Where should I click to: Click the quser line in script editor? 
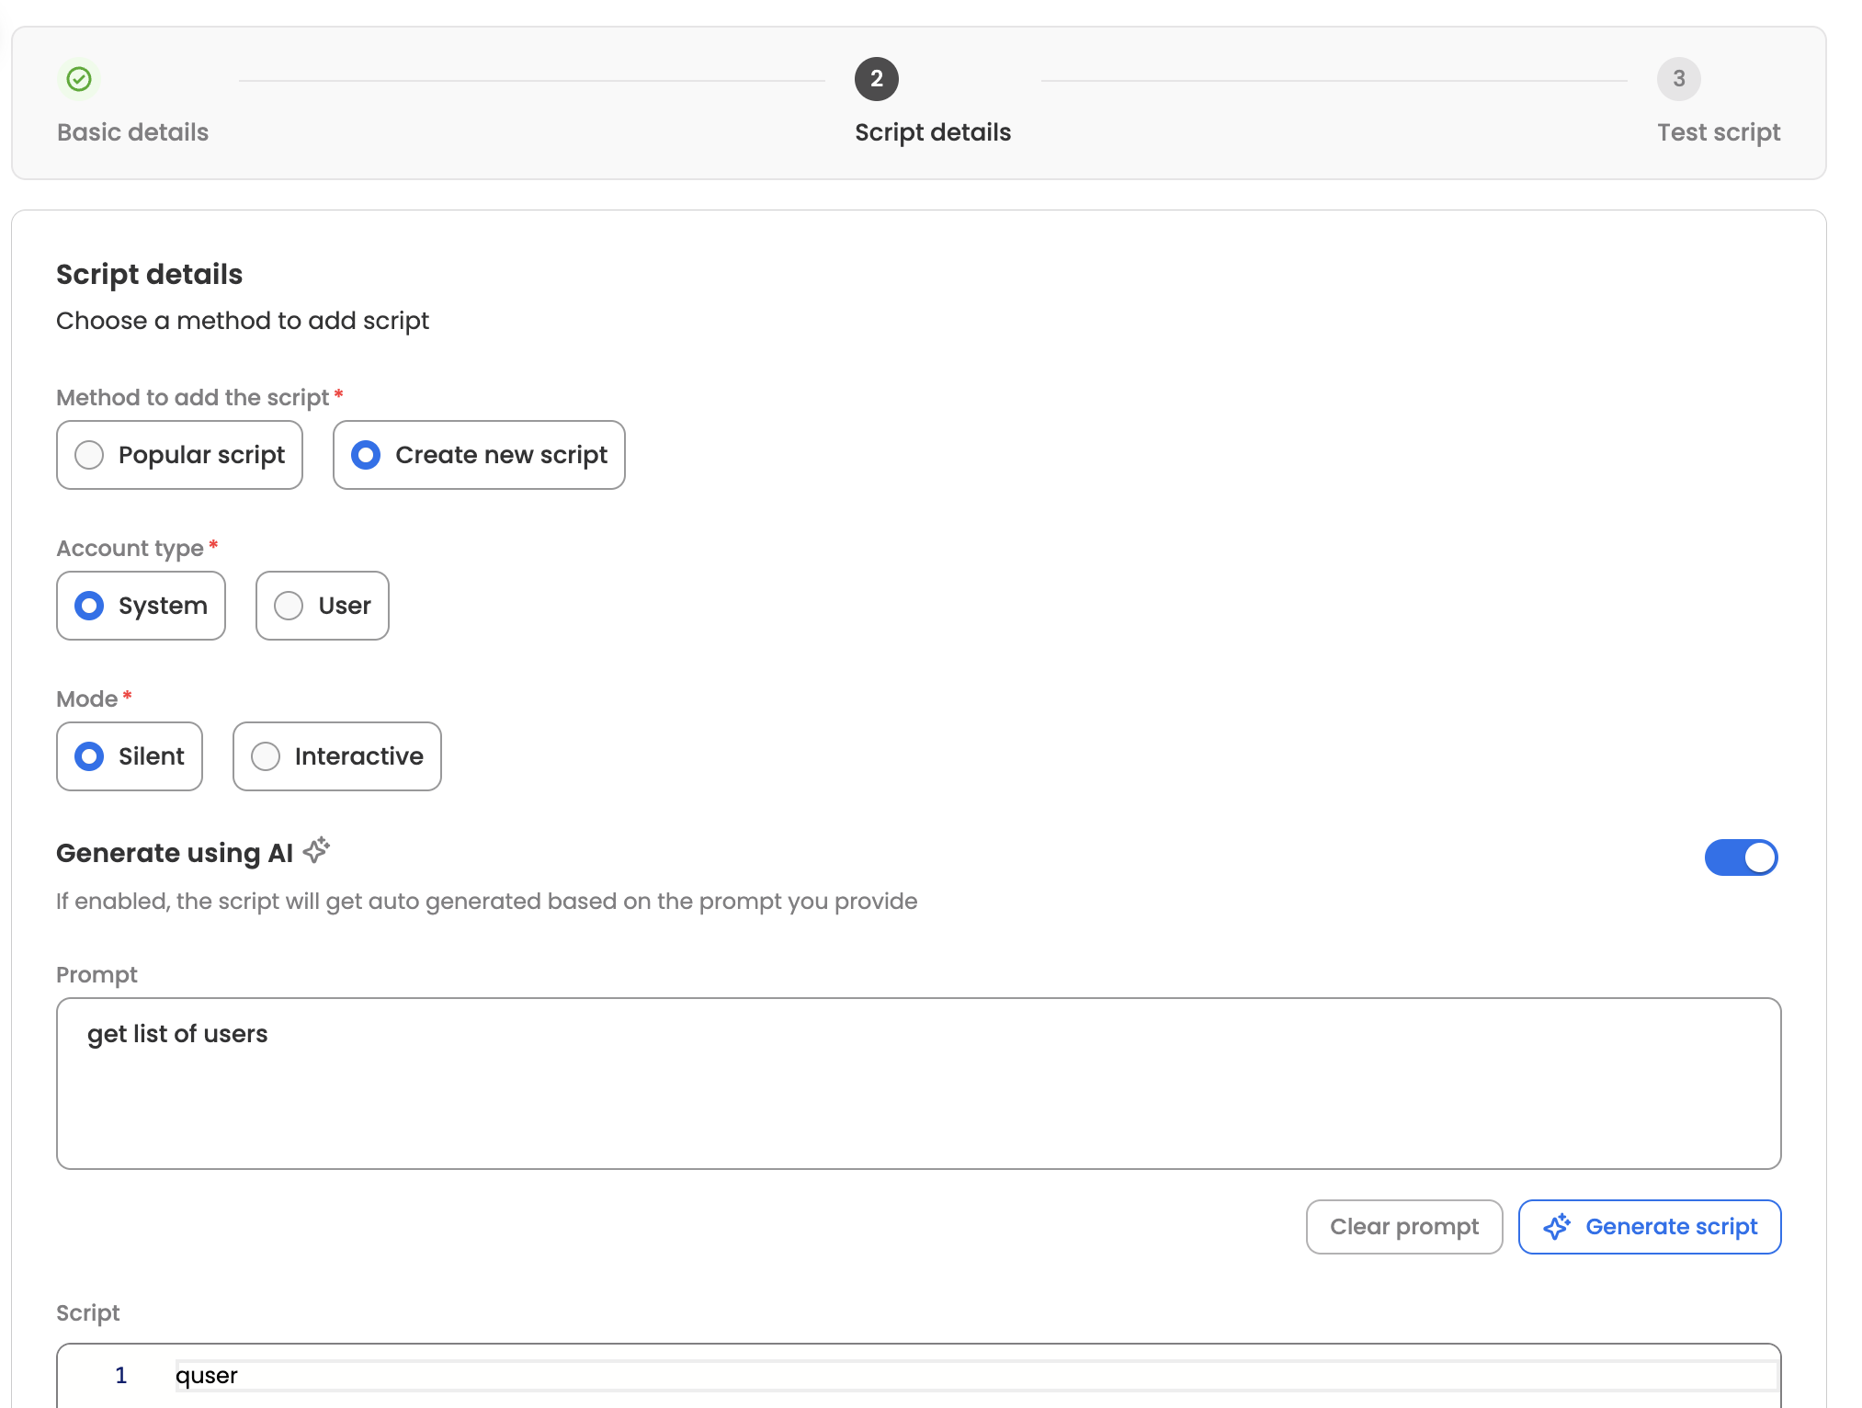tap(207, 1375)
